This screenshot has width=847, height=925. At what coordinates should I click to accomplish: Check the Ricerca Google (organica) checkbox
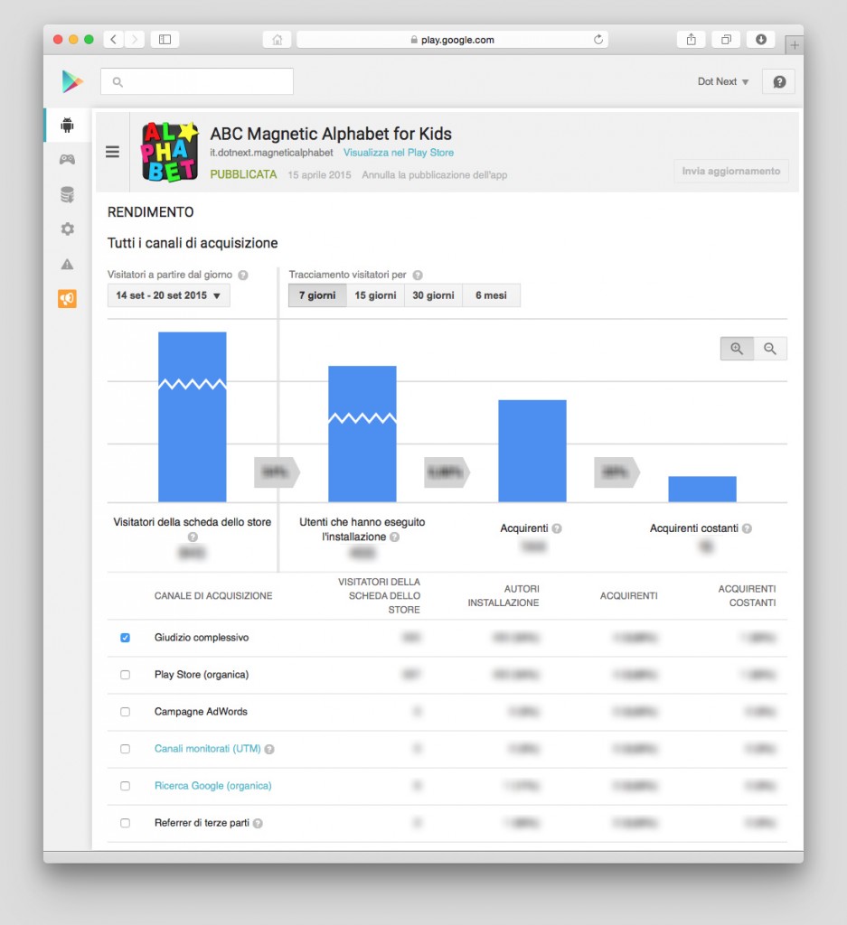[125, 786]
